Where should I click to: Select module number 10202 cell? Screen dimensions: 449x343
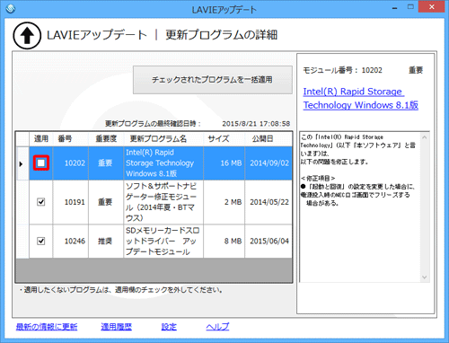pyautogui.click(x=71, y=163)
